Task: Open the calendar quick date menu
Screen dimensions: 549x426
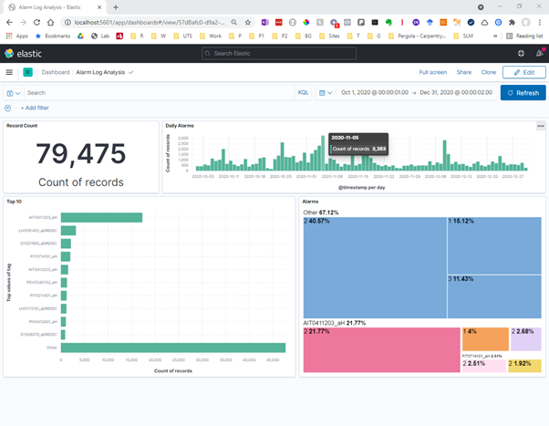Action: pyautogui.click(x=325, y=93)
